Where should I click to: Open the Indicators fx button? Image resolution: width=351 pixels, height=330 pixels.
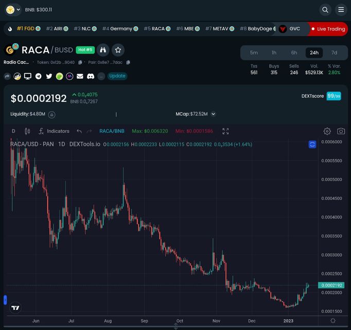point(54,131)
